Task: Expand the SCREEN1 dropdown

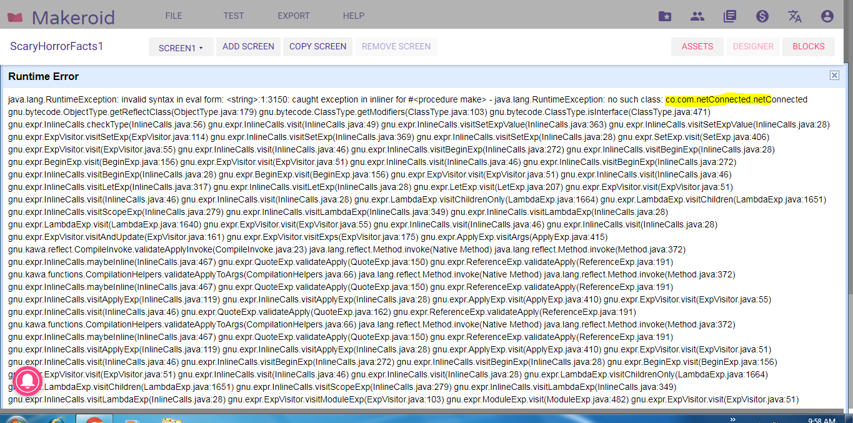Action: point(181,47)
